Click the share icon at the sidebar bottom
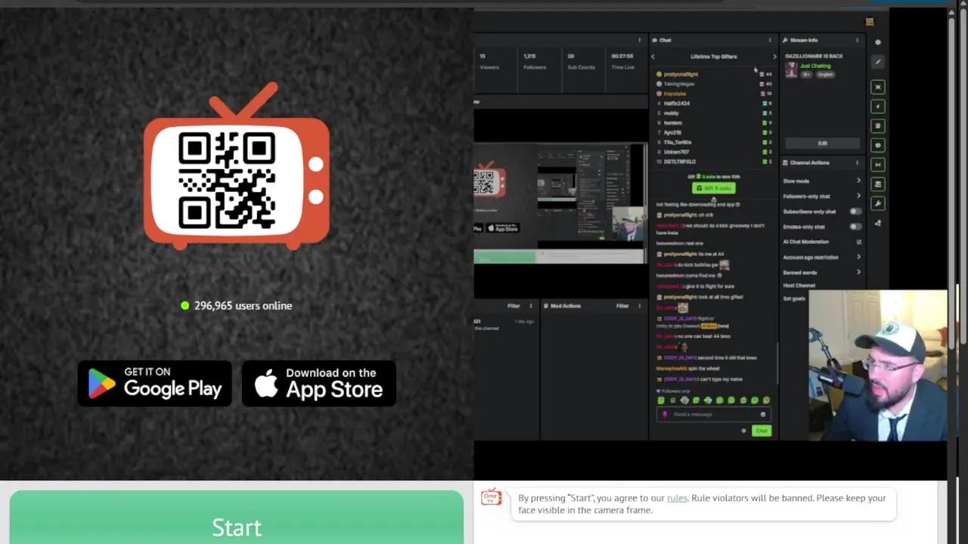 coord(878,223)
